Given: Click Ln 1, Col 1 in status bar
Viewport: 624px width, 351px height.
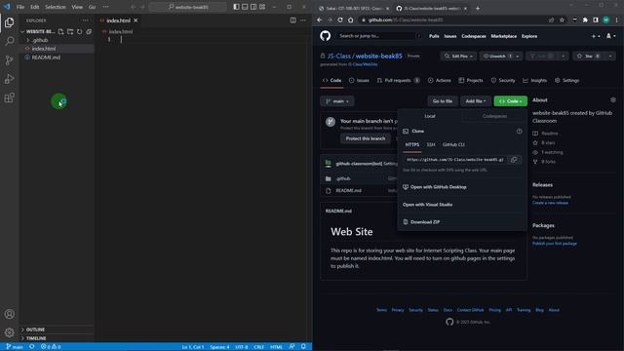Looking at the screenshot, I should [193, 347].
